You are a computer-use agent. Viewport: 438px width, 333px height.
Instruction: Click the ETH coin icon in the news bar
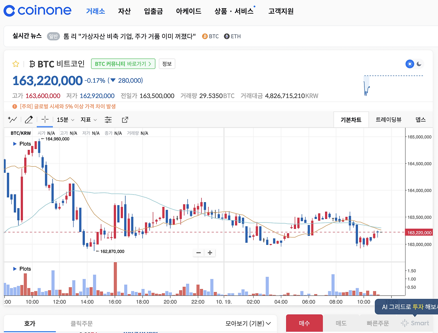pos(227,36)
